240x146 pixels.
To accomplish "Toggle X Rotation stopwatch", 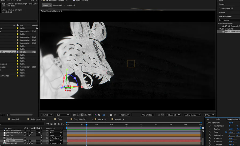I will (x=210, y=138).
